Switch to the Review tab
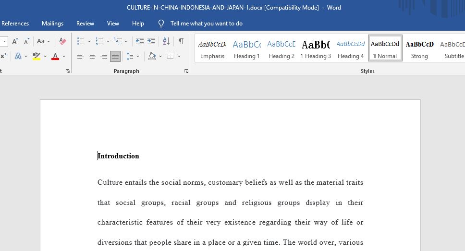 (85, 24)
